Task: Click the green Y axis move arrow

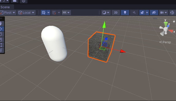Action: 104,24
